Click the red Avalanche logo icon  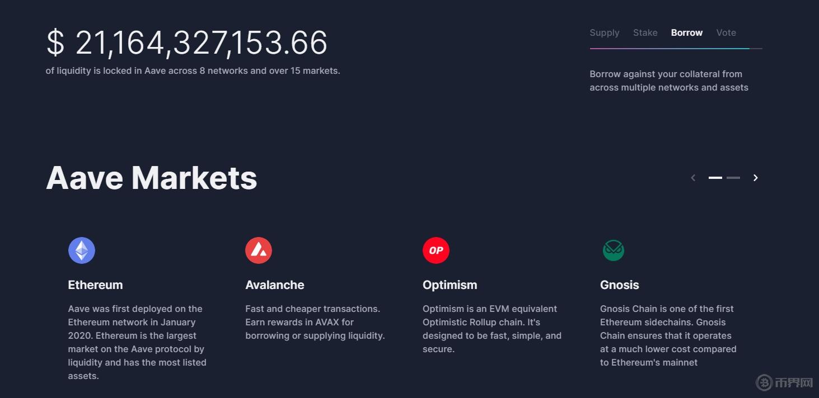point(259,250)
